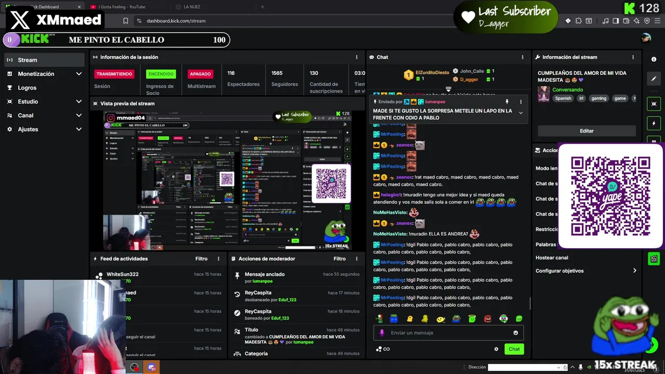Viewport: 665px width, 374px height.
Task: Open the Conversando category link
Action: coord(567,90)
